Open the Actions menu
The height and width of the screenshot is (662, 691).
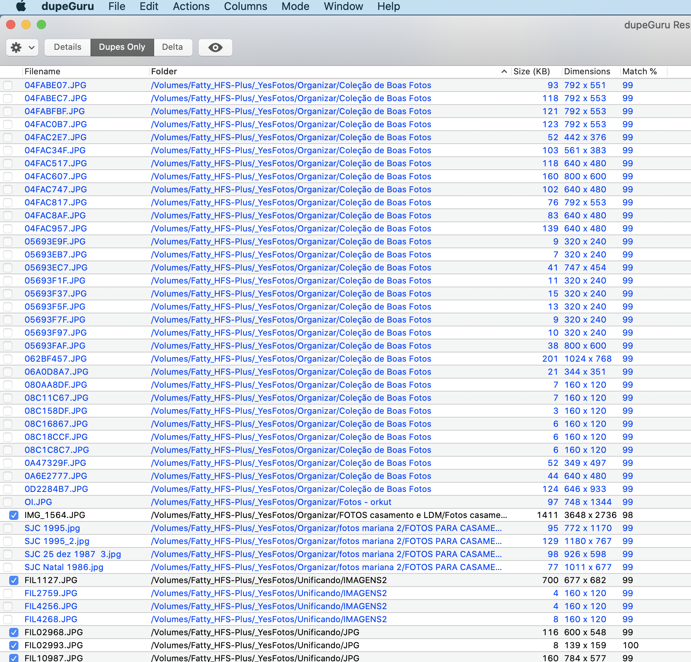[191, 7]
